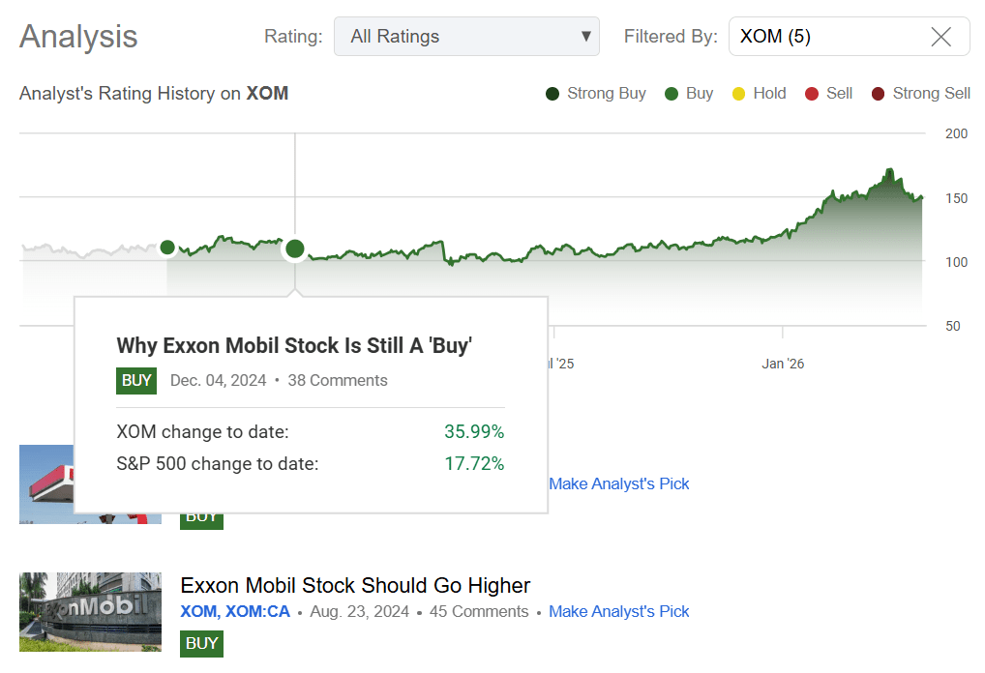Screen dimensions: 985x673
Task: Open 'Exxon Mobil Stock Should Go Higher' article
Action: [355, 585]
